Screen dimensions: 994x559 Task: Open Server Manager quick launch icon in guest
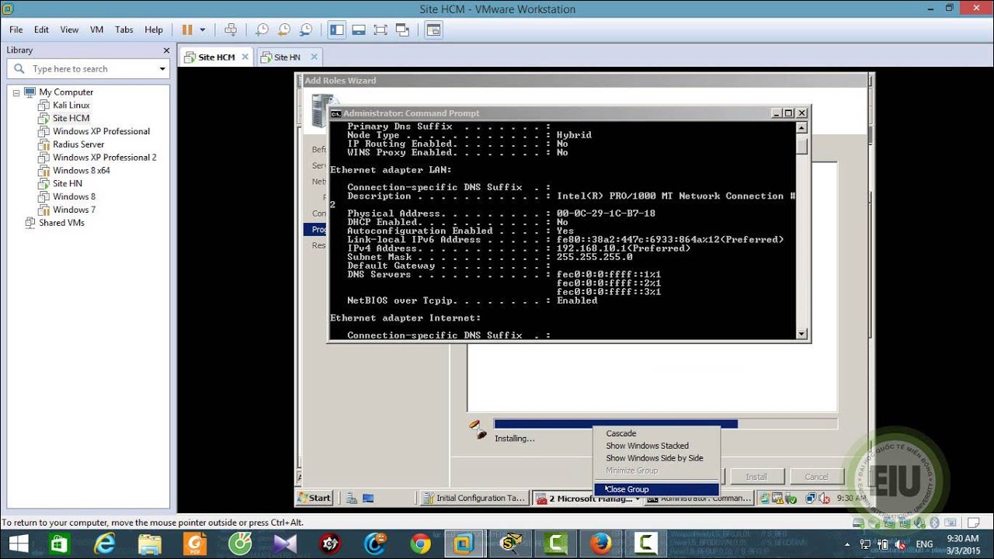point(351,498)
